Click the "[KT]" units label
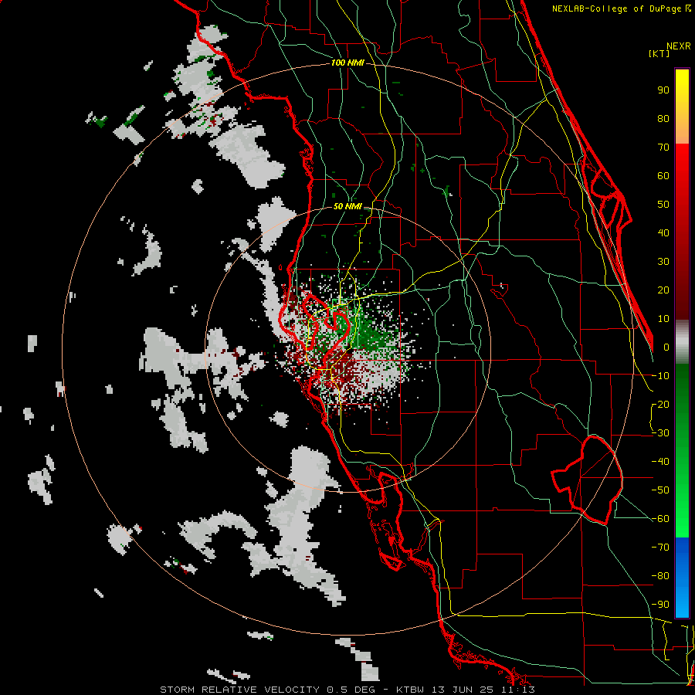The image size is (695, 695). [x=659, y=53]
